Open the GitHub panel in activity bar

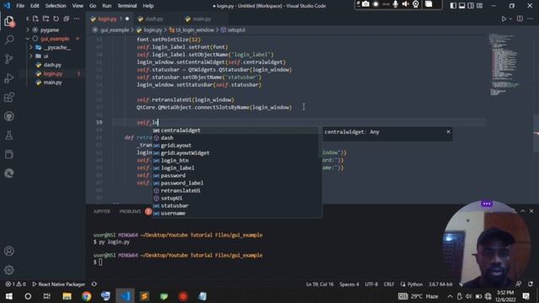tap(9, 116)
